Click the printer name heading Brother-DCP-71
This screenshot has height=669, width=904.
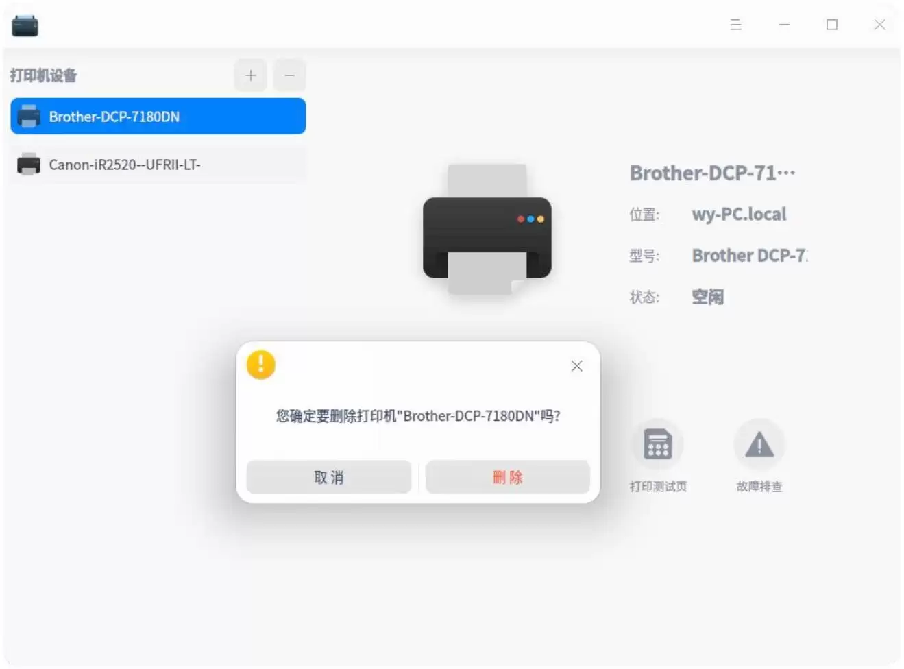coord(711,172)
